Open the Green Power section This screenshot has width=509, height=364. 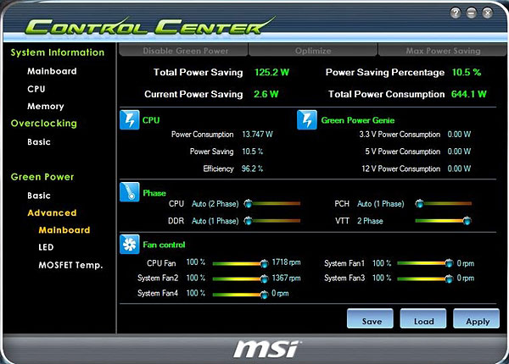(x=42, y=177)
